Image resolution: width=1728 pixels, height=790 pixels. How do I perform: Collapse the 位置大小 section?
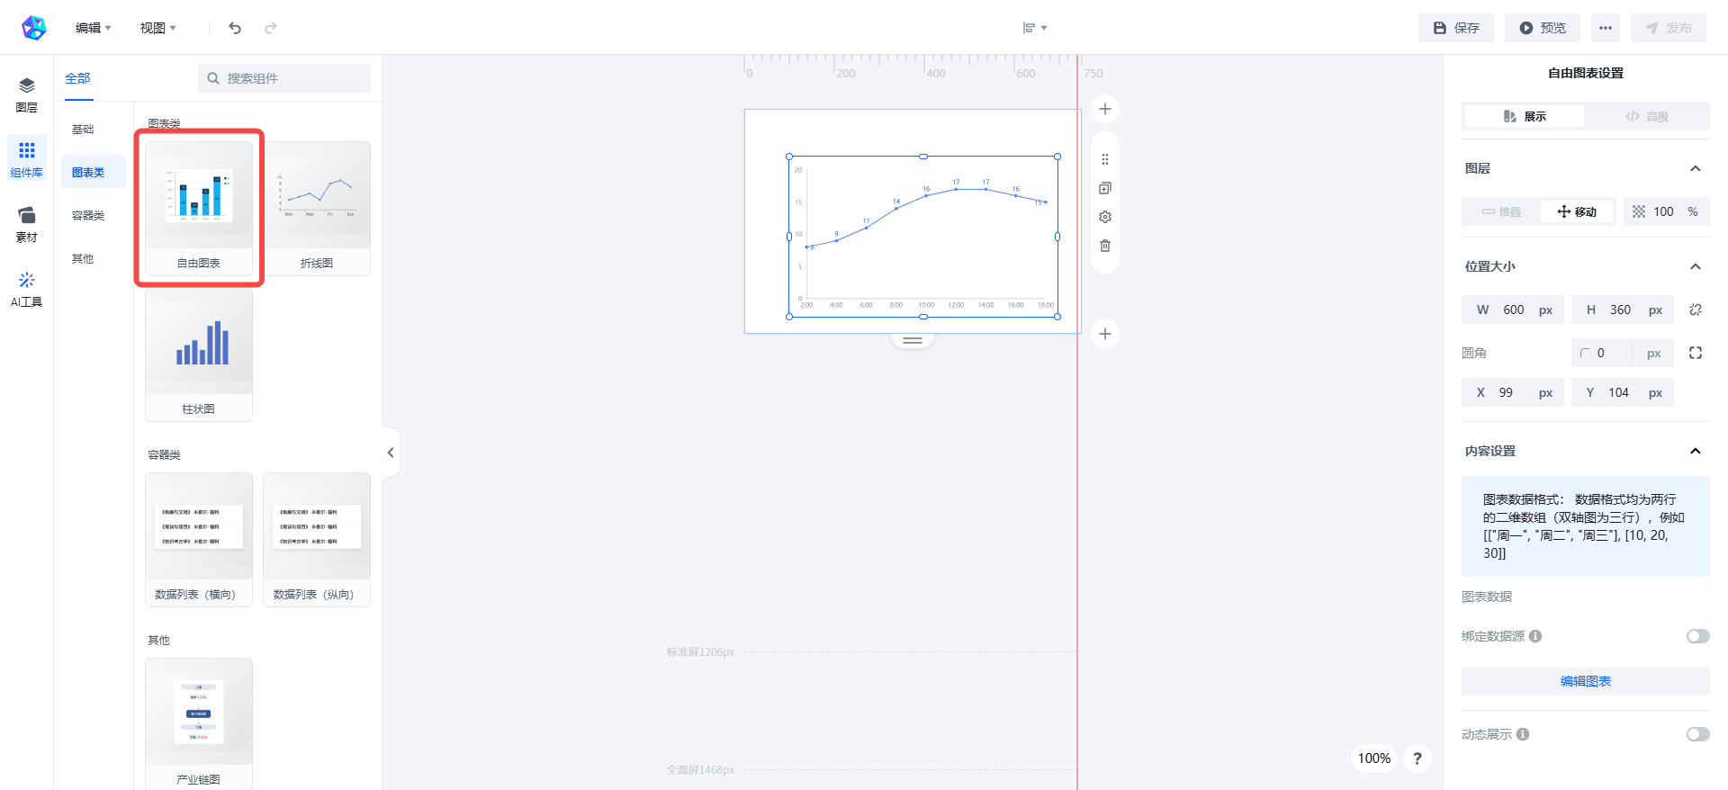(1696, 266)
